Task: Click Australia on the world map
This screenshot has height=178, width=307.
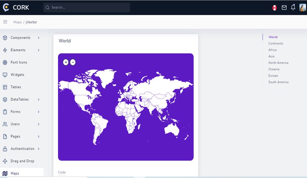Action: (x=171, y=129)
